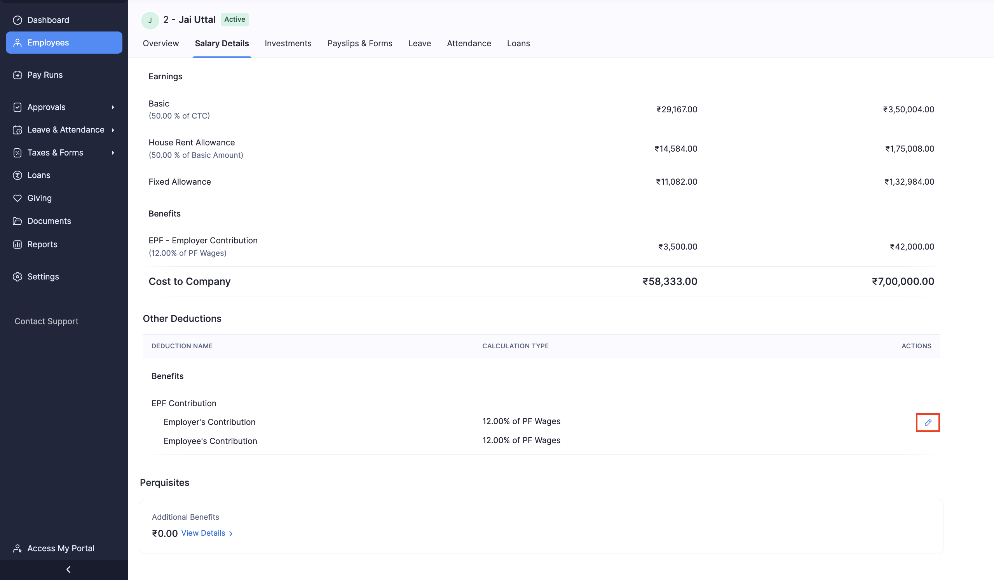This screenshot has height=580, width=994.
Task: Click the Pay Runs icon
Action: click(17, 75)
